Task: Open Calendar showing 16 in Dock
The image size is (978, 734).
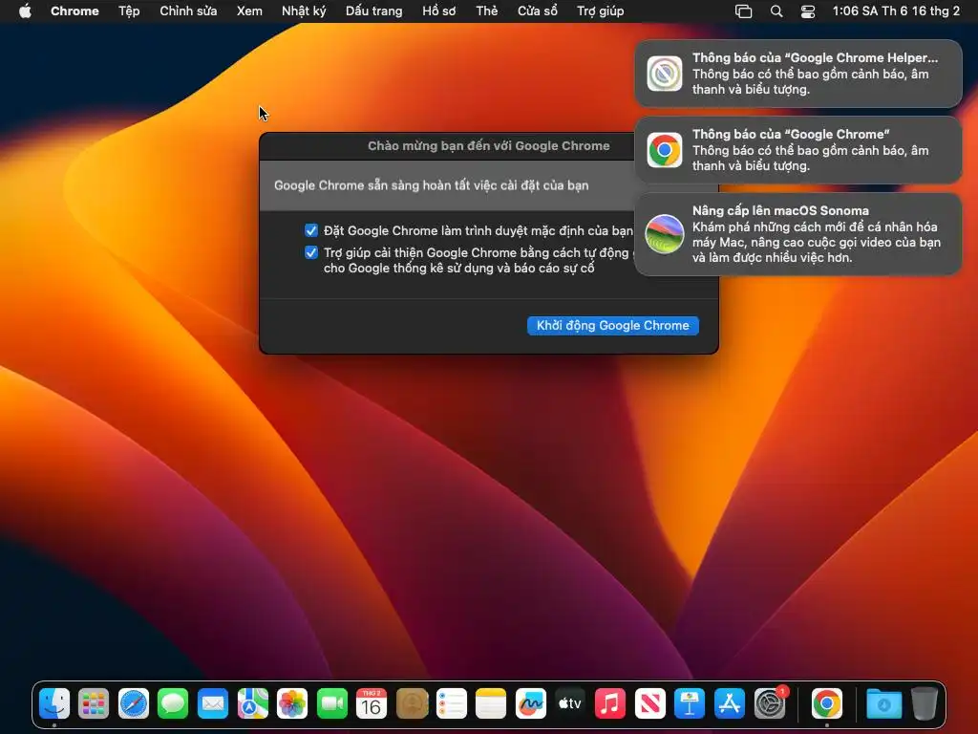Action: 372,704
